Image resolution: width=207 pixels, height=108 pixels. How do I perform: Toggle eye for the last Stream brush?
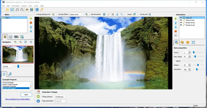181,25
